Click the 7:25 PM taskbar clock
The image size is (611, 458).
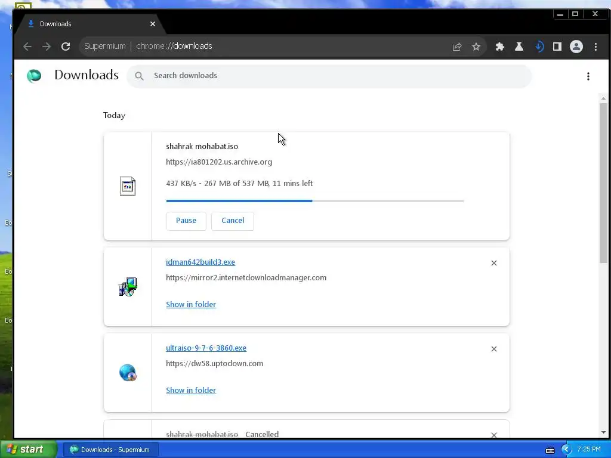point(589,450)
